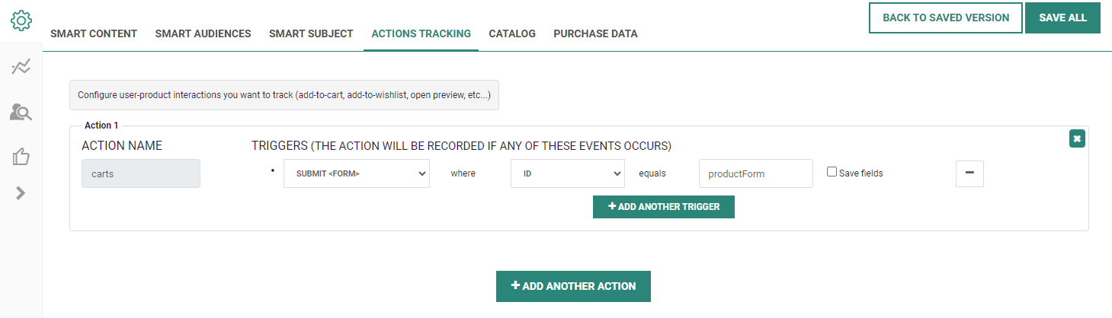
Task: Click the thumbs-up icon in sidebar
Action: pos(21,157)
